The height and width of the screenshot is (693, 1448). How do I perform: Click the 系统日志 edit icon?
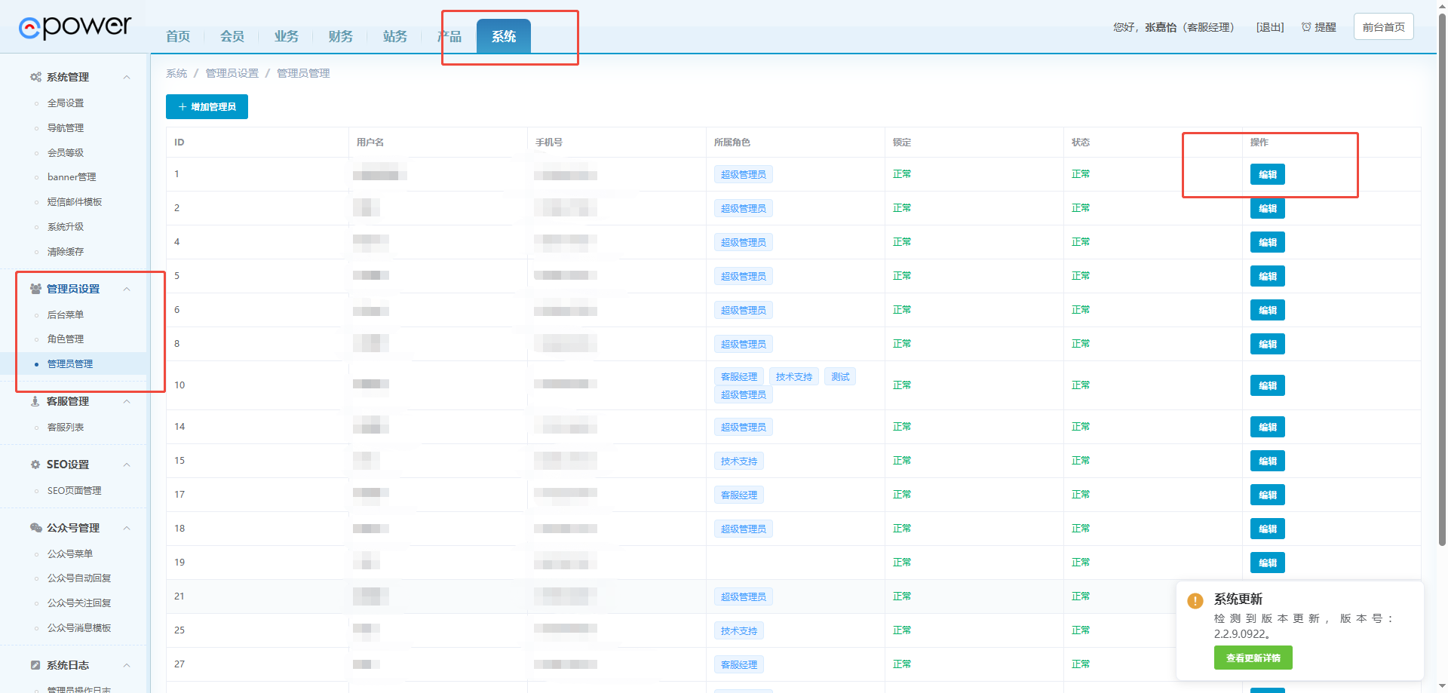(35, 665)
